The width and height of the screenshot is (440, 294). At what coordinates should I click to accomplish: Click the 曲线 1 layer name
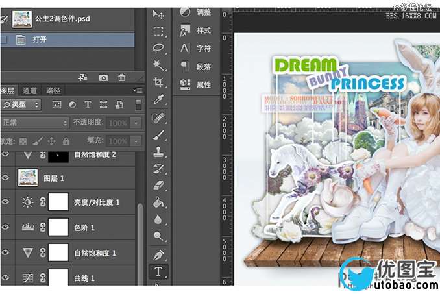pos(84,278)
